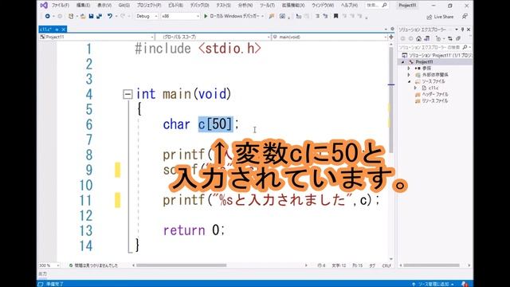The image size is (510, 287).
Task: Close the c11.c editor tab
Action: pyautogui.click(x=64, y=29)
